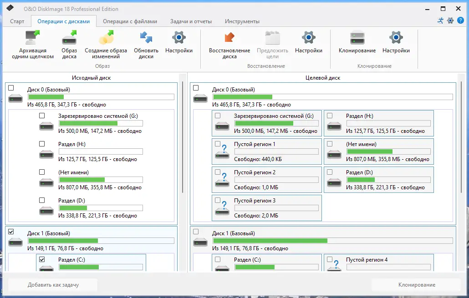This screenshot has height=298, width=469.
Task: Click the disk restoration icon
Action: pos(229,37)
